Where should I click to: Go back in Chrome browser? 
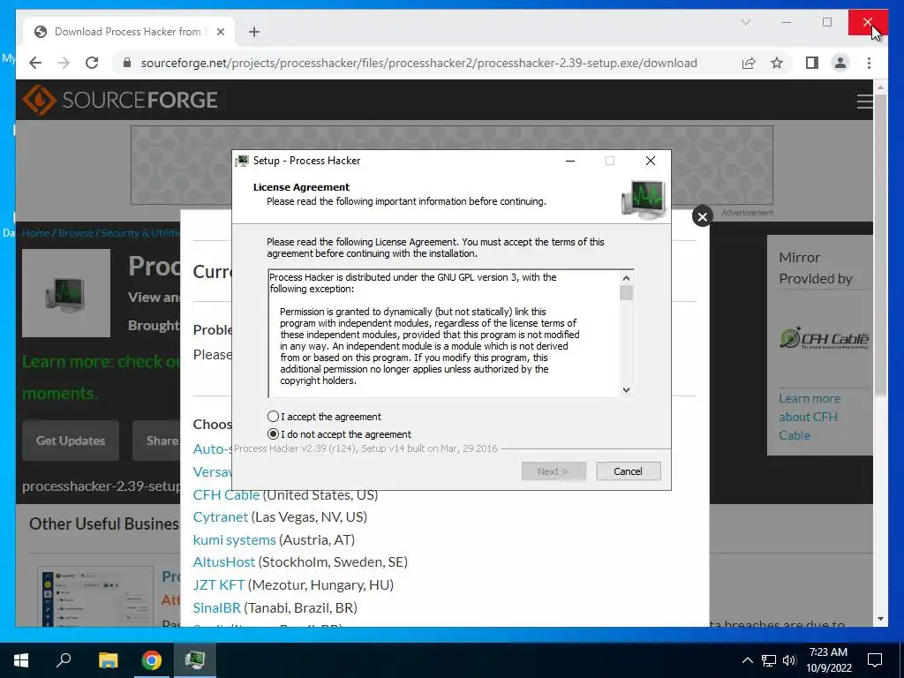point(35,63)
